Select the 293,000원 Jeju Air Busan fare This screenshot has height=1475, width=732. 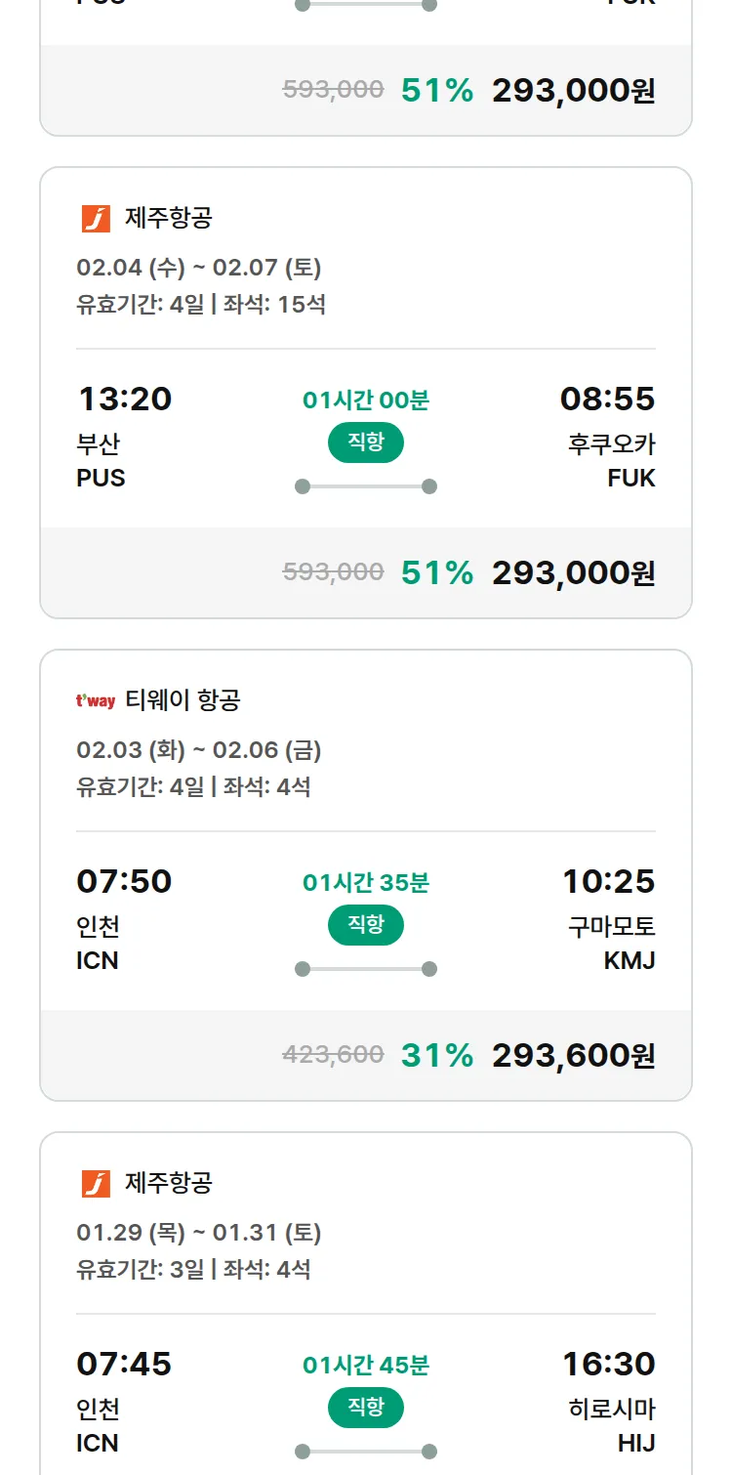point(573,573)
